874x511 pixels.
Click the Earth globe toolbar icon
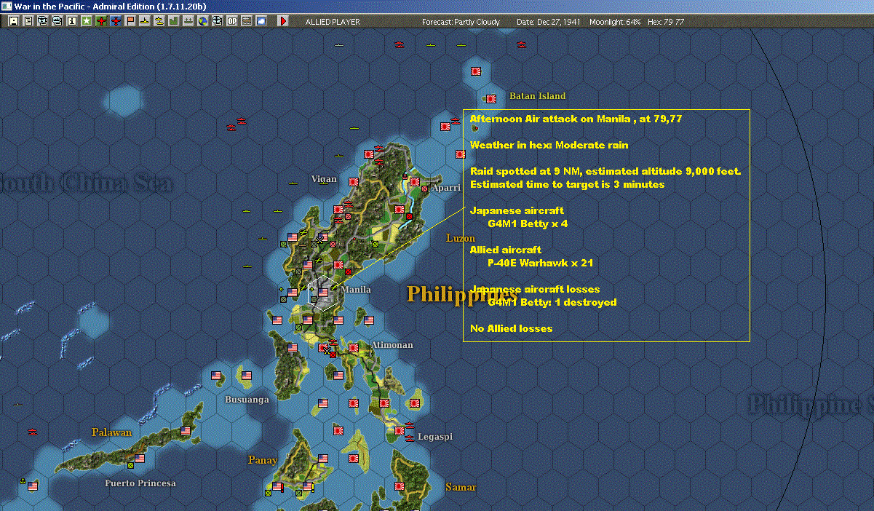[202, 21]
